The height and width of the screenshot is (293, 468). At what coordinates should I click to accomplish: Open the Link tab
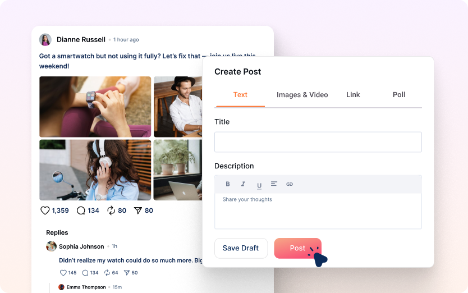353,95
